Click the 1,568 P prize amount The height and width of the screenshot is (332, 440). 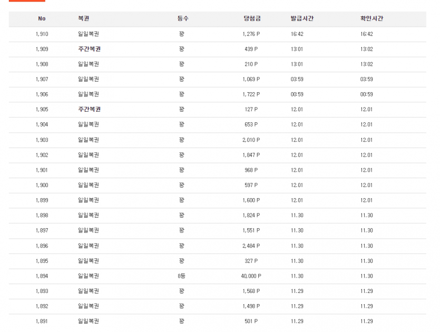point(251,291)
